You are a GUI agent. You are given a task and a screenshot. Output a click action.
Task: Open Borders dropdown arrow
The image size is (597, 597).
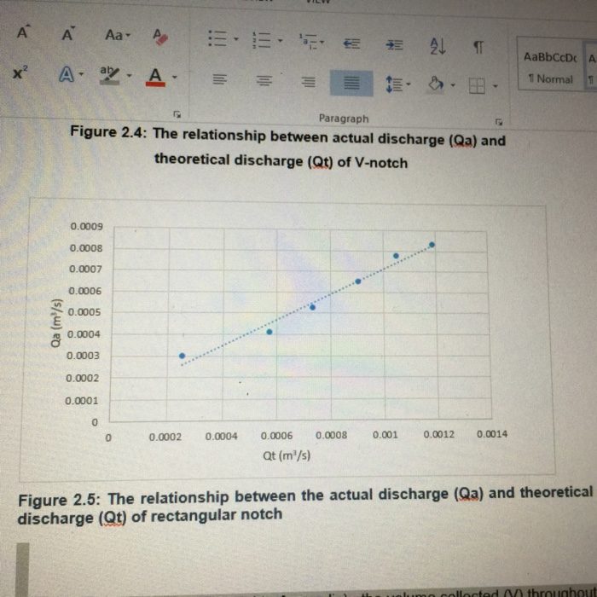point(495,86)
